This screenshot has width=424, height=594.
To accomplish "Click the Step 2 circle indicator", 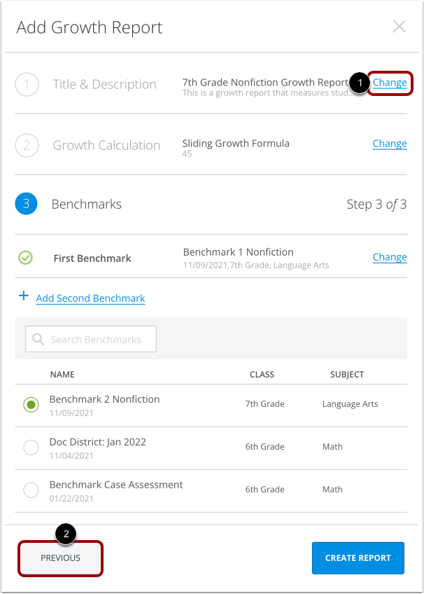I will point(26,145).
